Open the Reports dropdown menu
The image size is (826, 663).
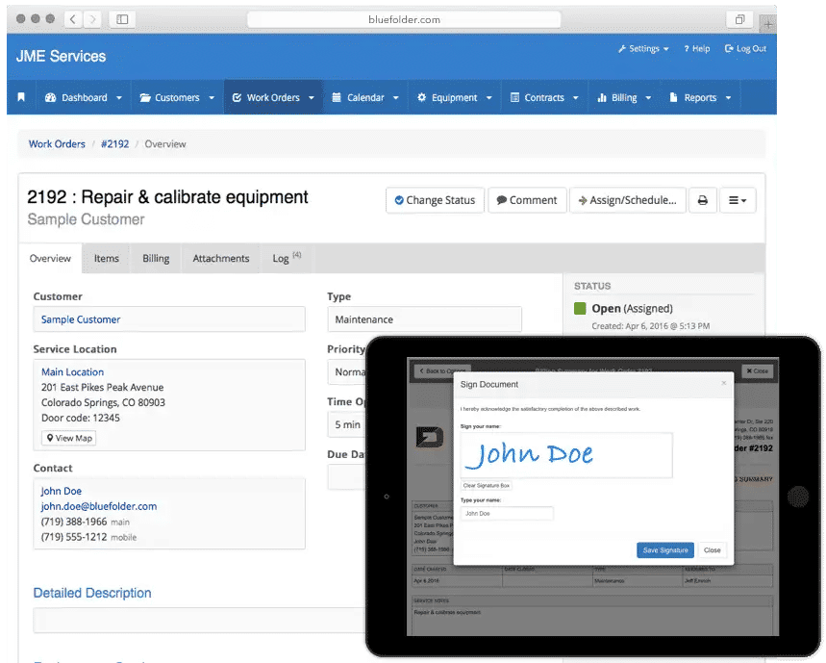[x=700, y=97]
